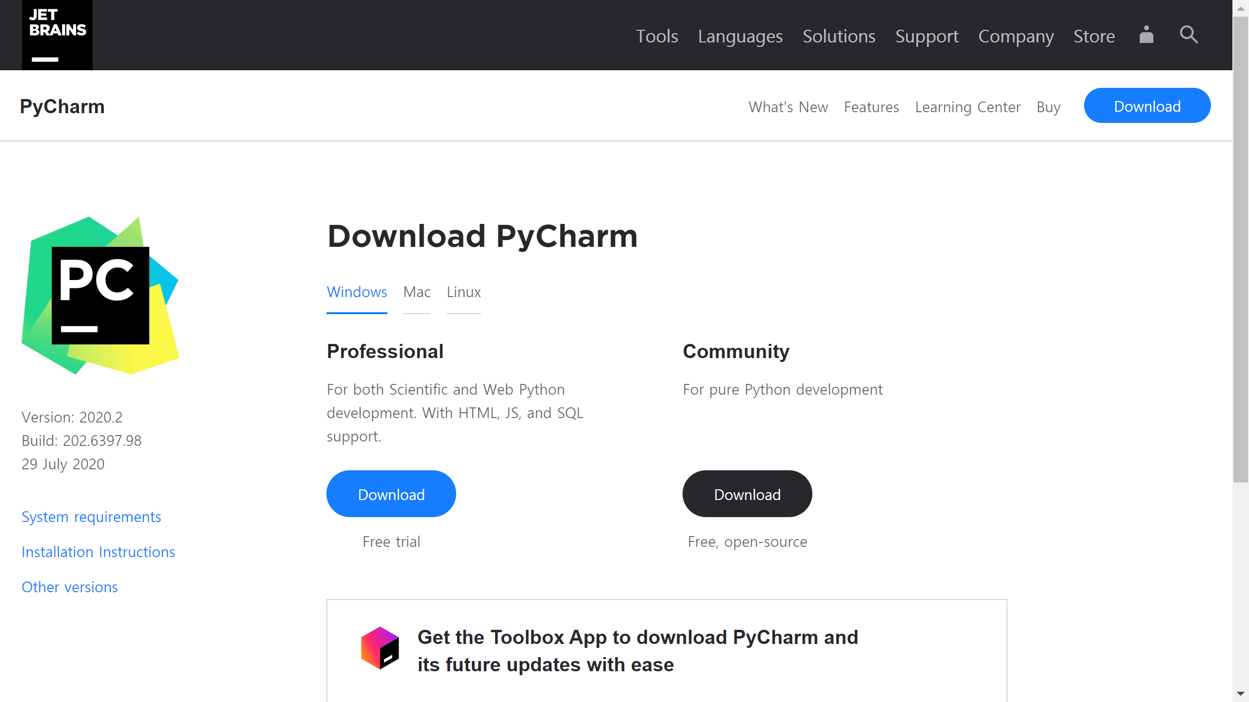Screen dimensions: 1249x702
Task: Open the Other versions link
Action: coord(70,587)
